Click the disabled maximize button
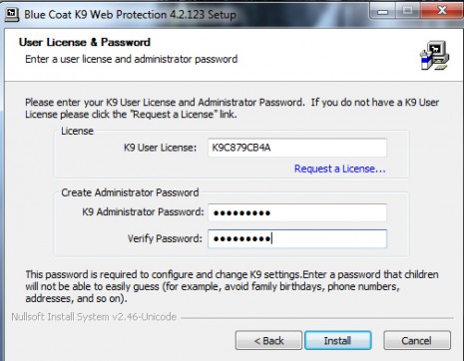464x361 pixels. 408,11
